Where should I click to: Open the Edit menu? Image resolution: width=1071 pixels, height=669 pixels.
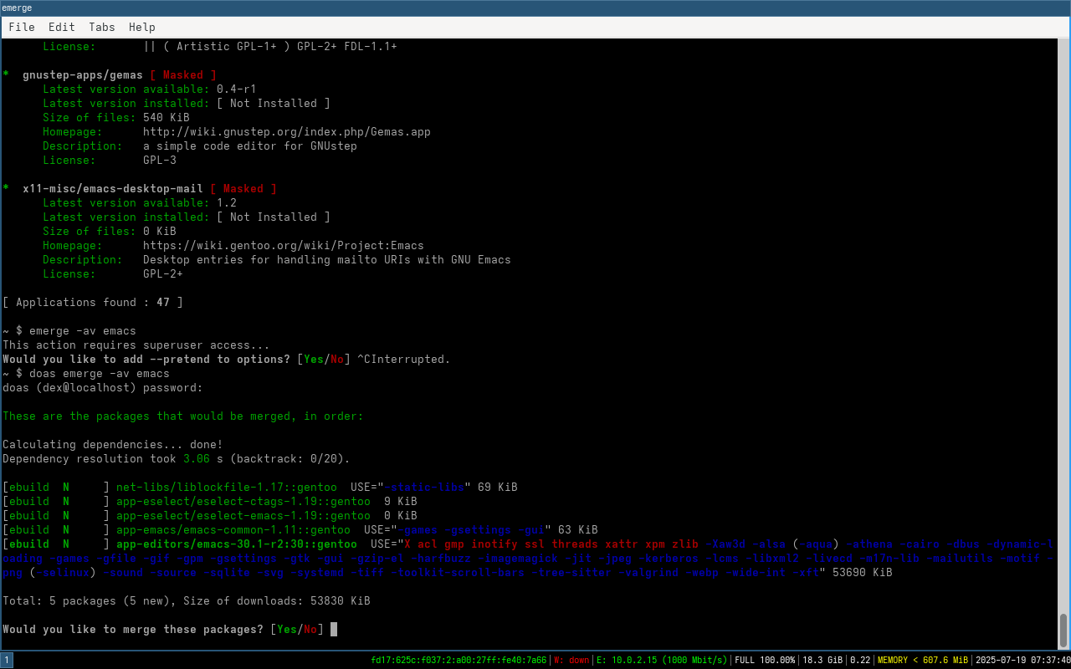(62, 28)
